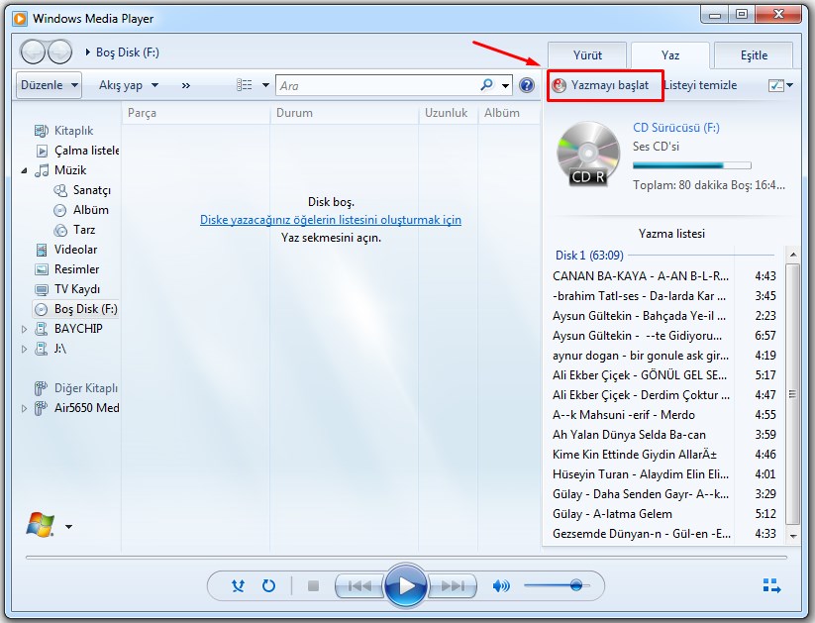Open the Help question mark icon
The height and width of the screenshot is (623, 815).
[527, 85]
